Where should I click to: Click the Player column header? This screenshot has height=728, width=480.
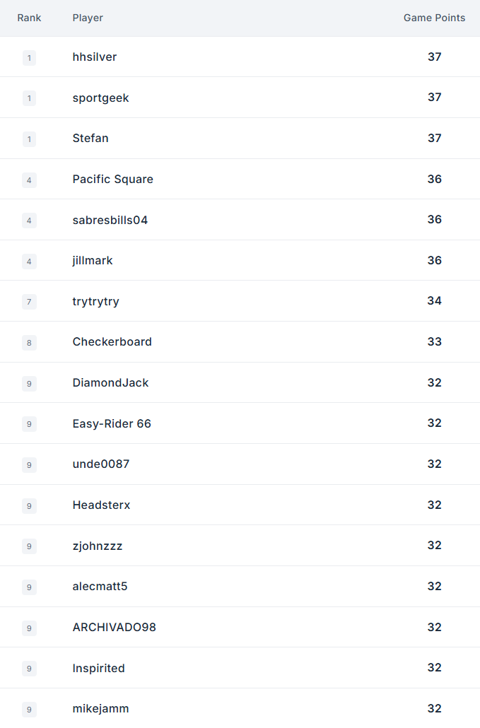(x=88, y=18)
